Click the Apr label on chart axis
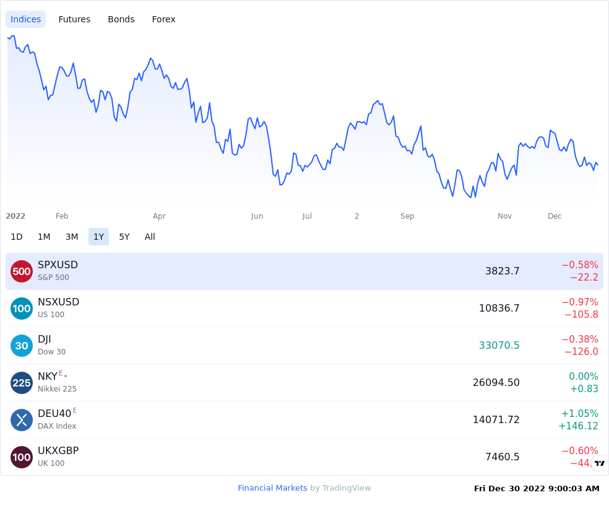 click(159, 216)
